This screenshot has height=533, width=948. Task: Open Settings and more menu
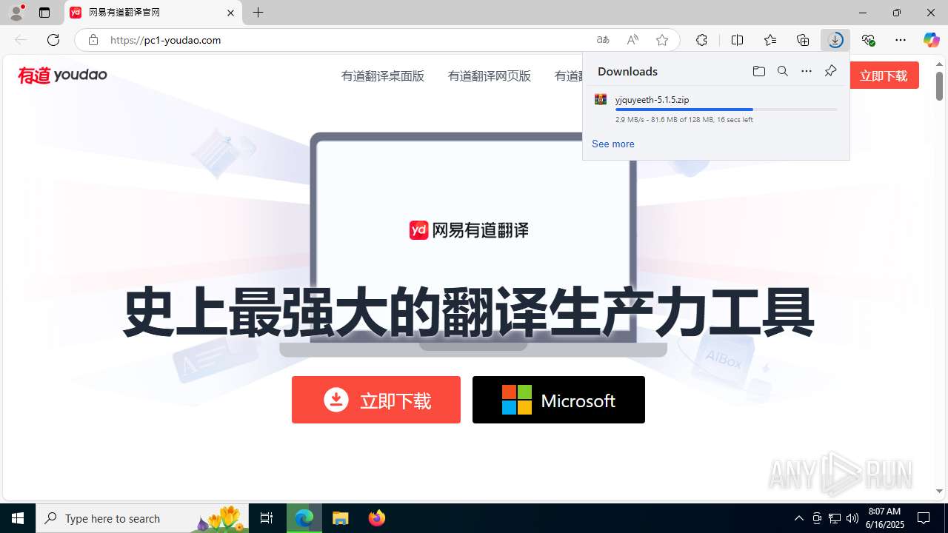pos(901,40)
